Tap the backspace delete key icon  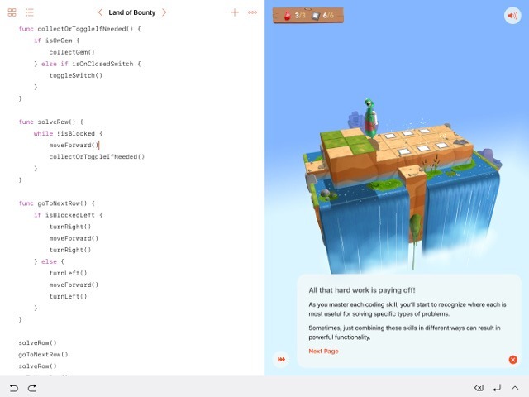point(478,387)
